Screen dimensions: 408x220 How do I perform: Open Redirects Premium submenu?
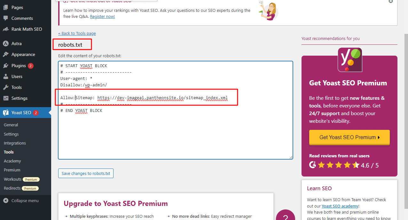click(21, 188)
